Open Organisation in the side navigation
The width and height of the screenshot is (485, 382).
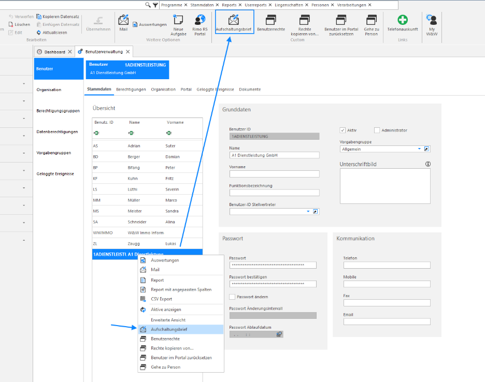point(49,90)
